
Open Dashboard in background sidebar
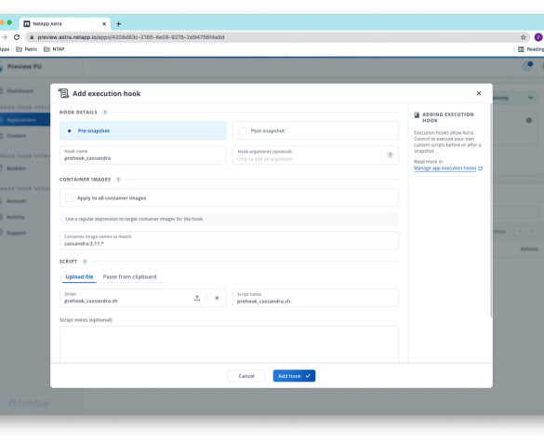(20, 91)
